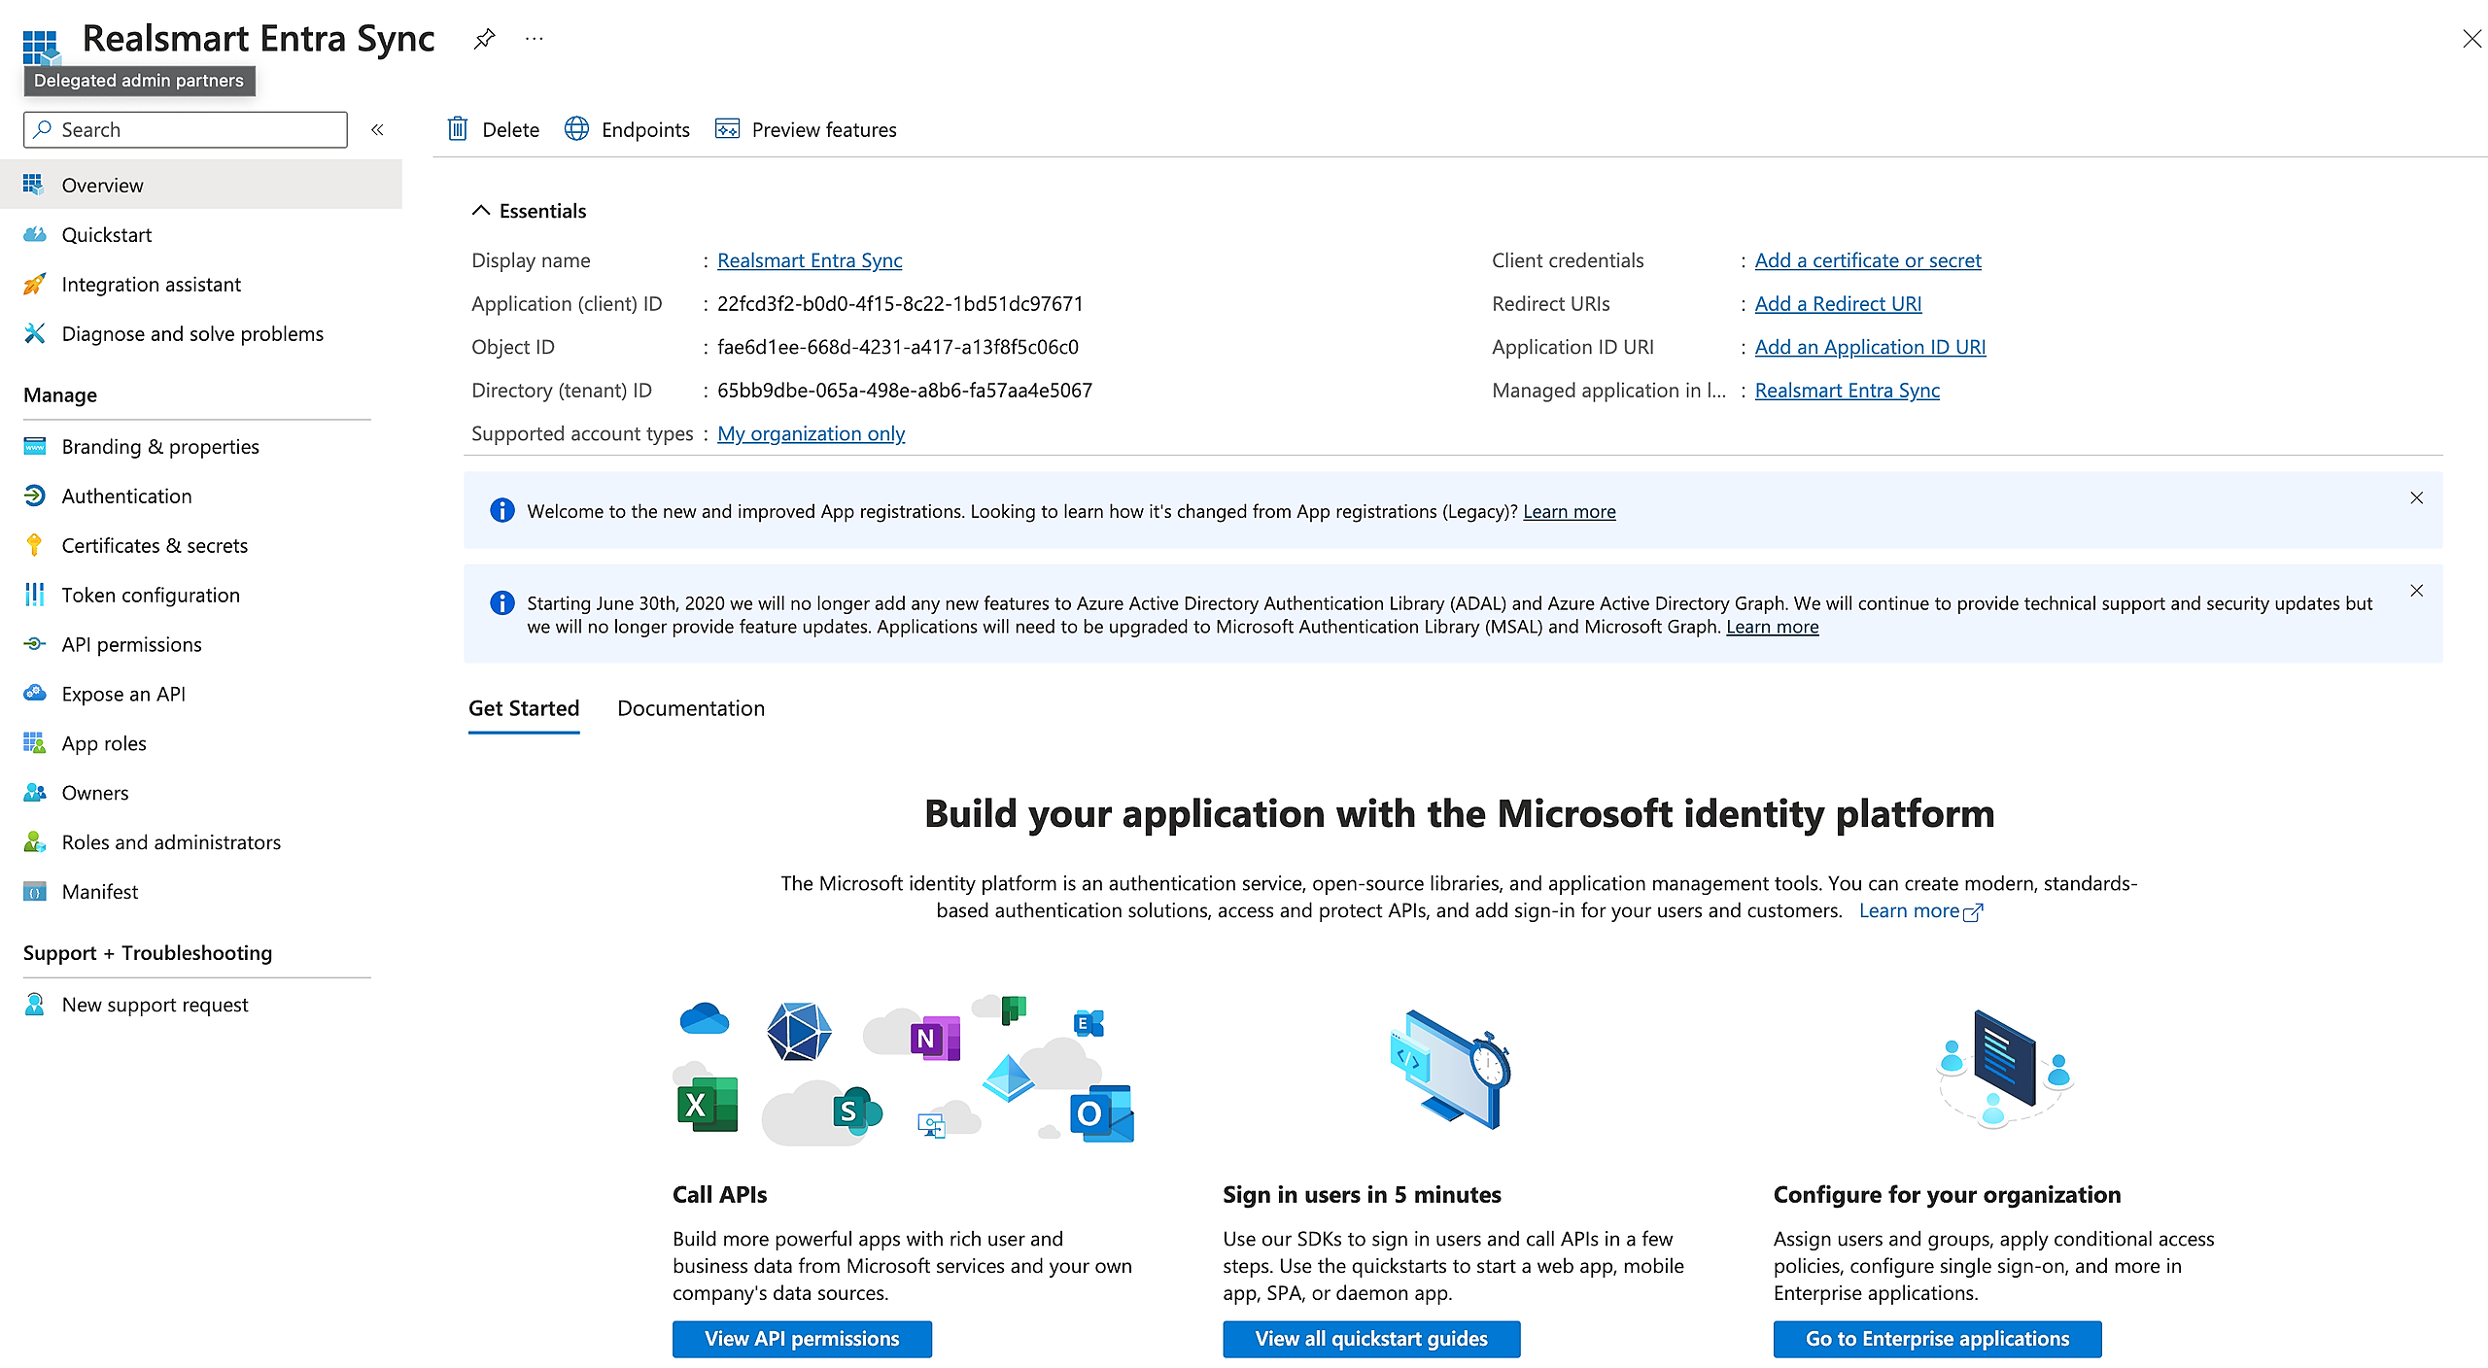This screenshot has height=1368, width=2488.
Task: Click the Preview features icon
Action: pyautogui.click(x=727, y=129)
